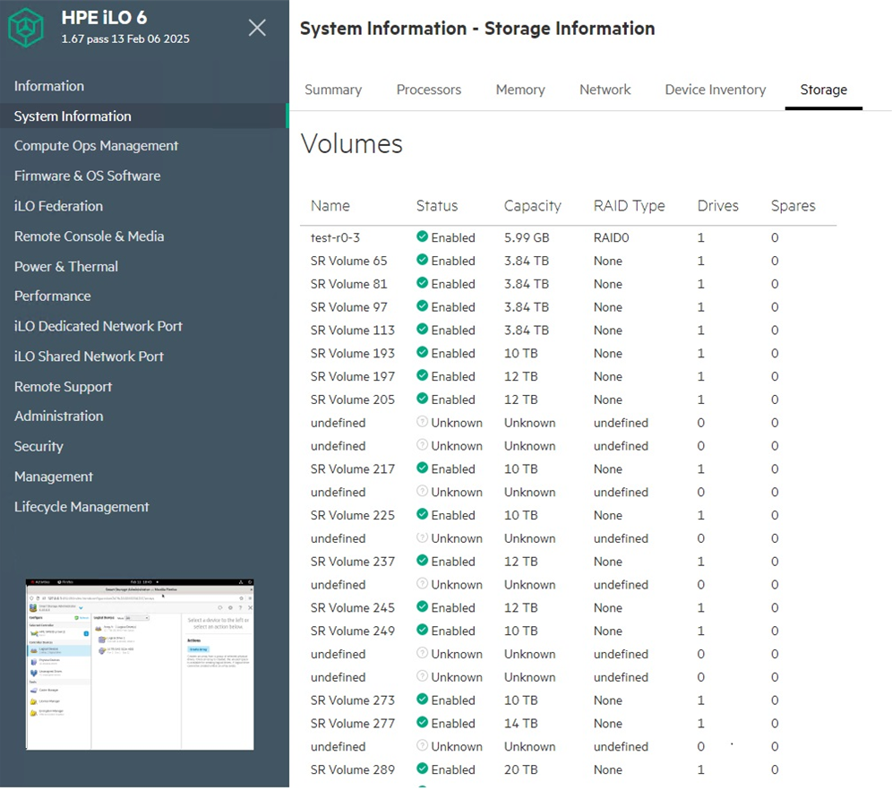Click the green check icon for SR Volume 193
Screen dimensions: 892x790
coord(422,352)
